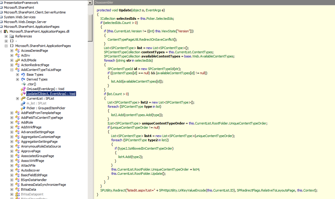Collapse the Microsoft.SharePoint.ApplicationPages namespace node
335x199 pixels.
click(6, 46)
